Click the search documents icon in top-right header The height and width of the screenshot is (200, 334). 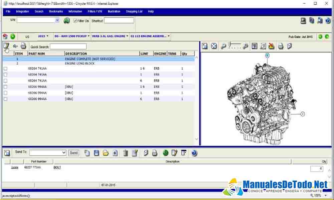pos(320,20)
